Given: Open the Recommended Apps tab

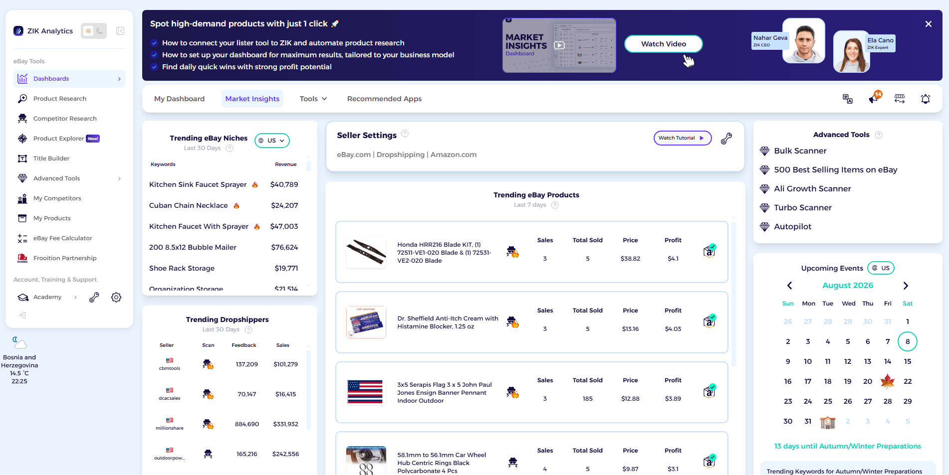Looking at the screenshot, I should (384, 99).
